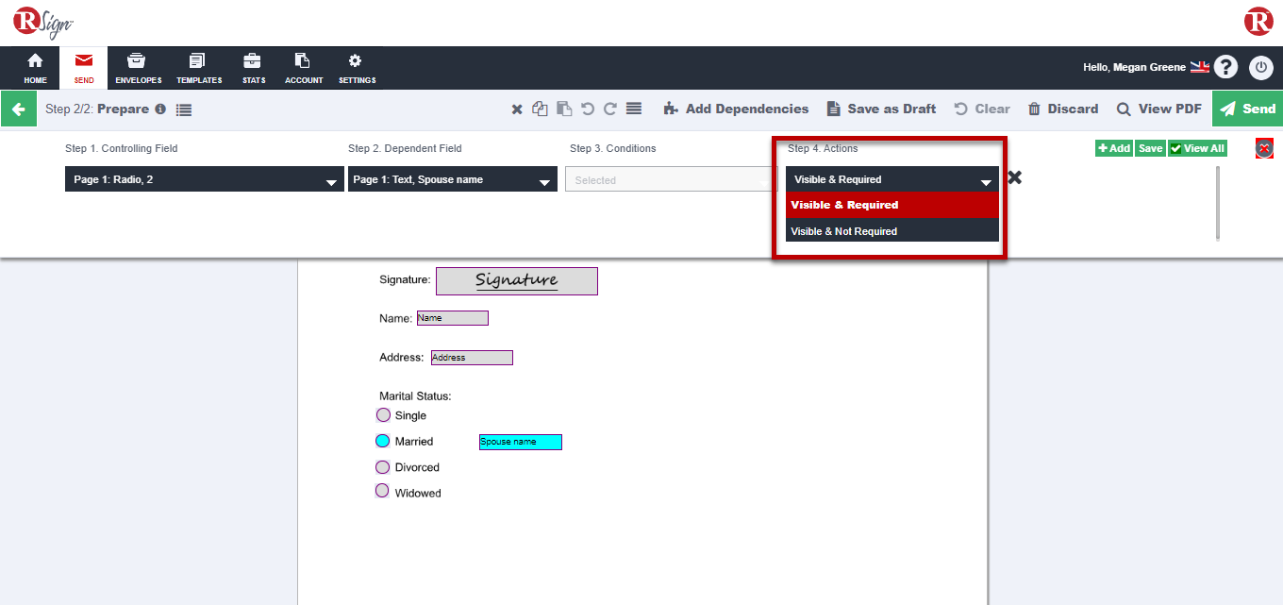Choose the Visible & Not Required option
1283x605 pixels.
891,231
